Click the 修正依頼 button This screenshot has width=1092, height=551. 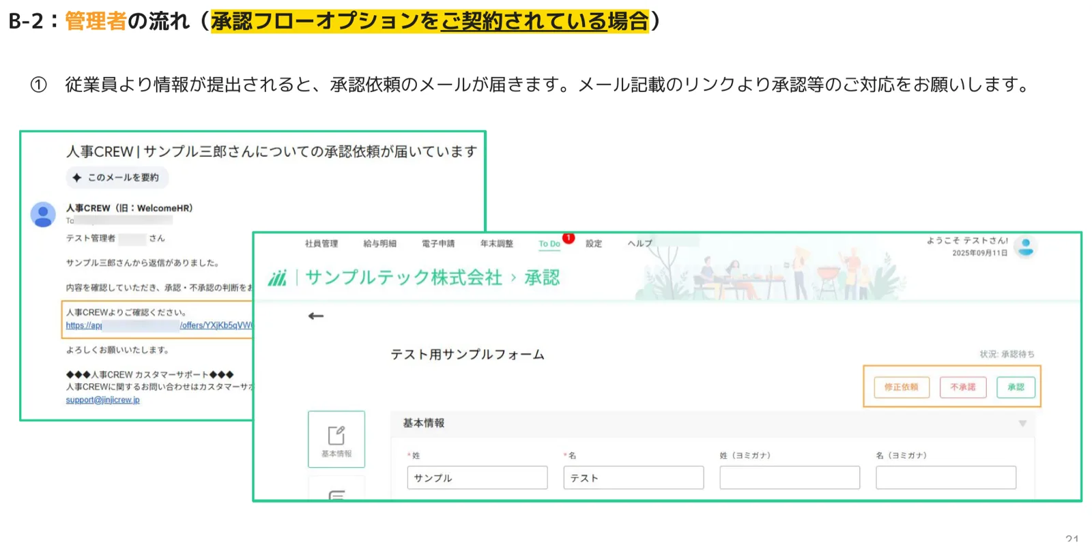coord(902,387)
